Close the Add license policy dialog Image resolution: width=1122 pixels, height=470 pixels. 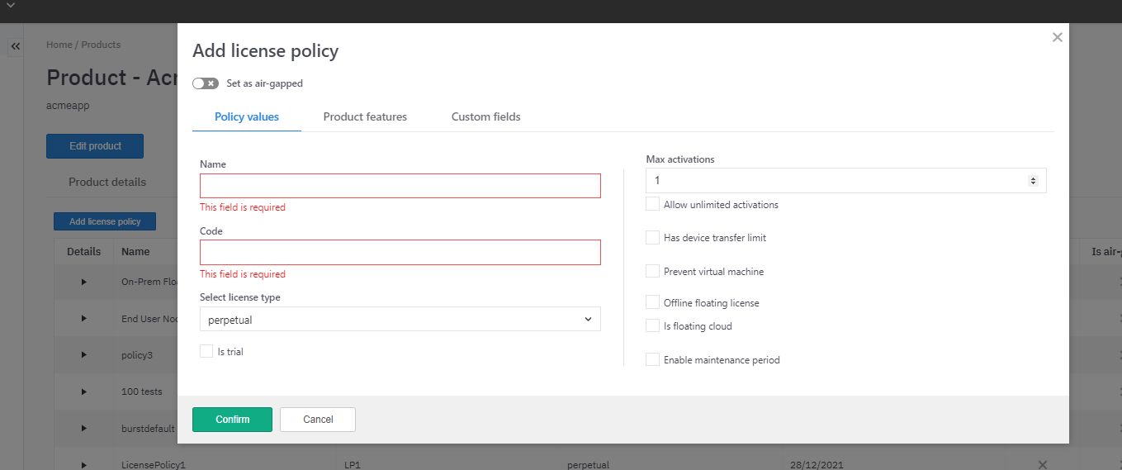click(1057, 37)
